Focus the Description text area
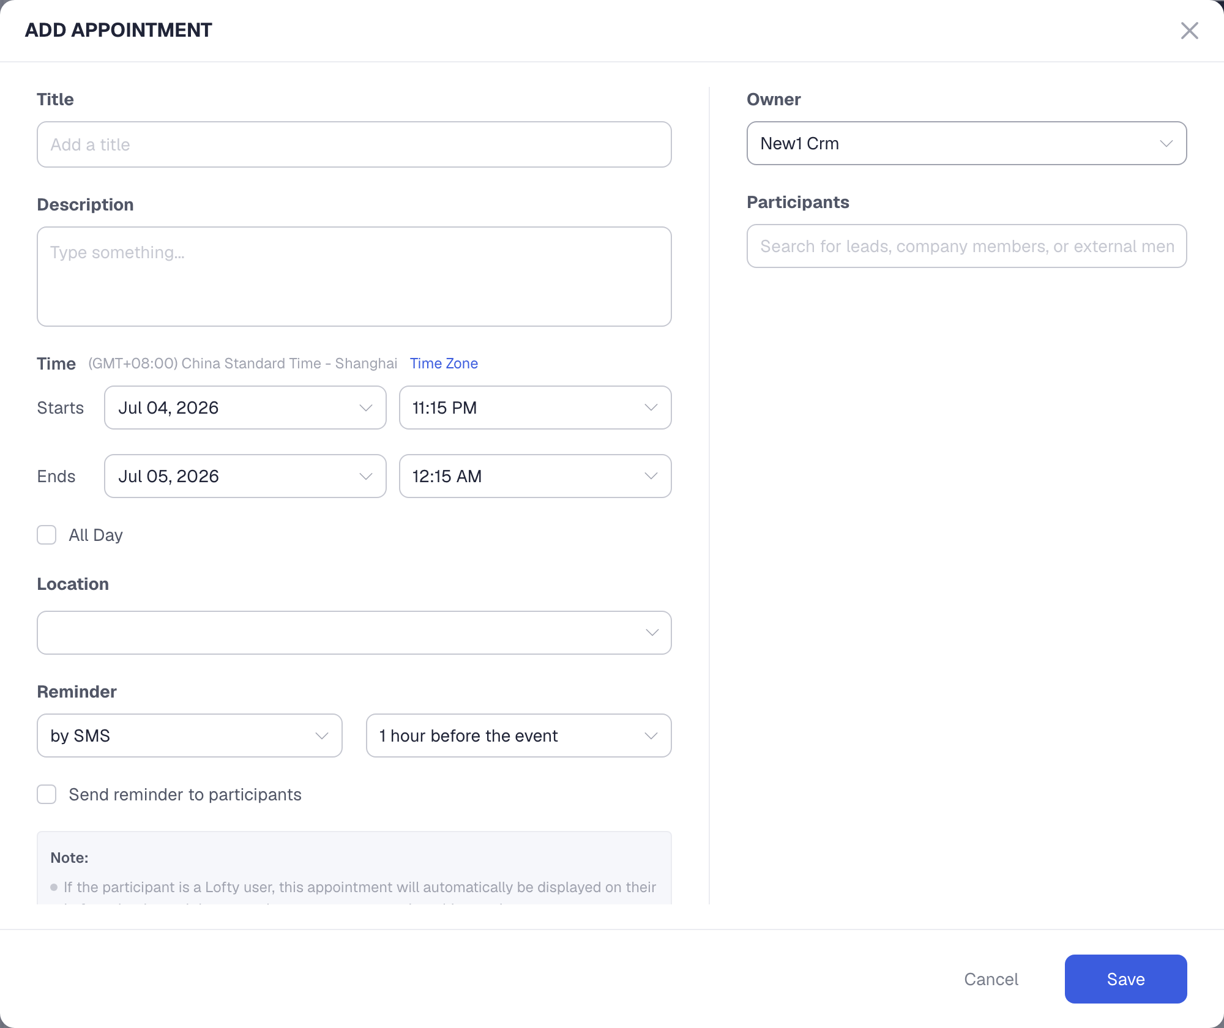Screen dimensions: 1224x1028 click(x=354, y=277)
